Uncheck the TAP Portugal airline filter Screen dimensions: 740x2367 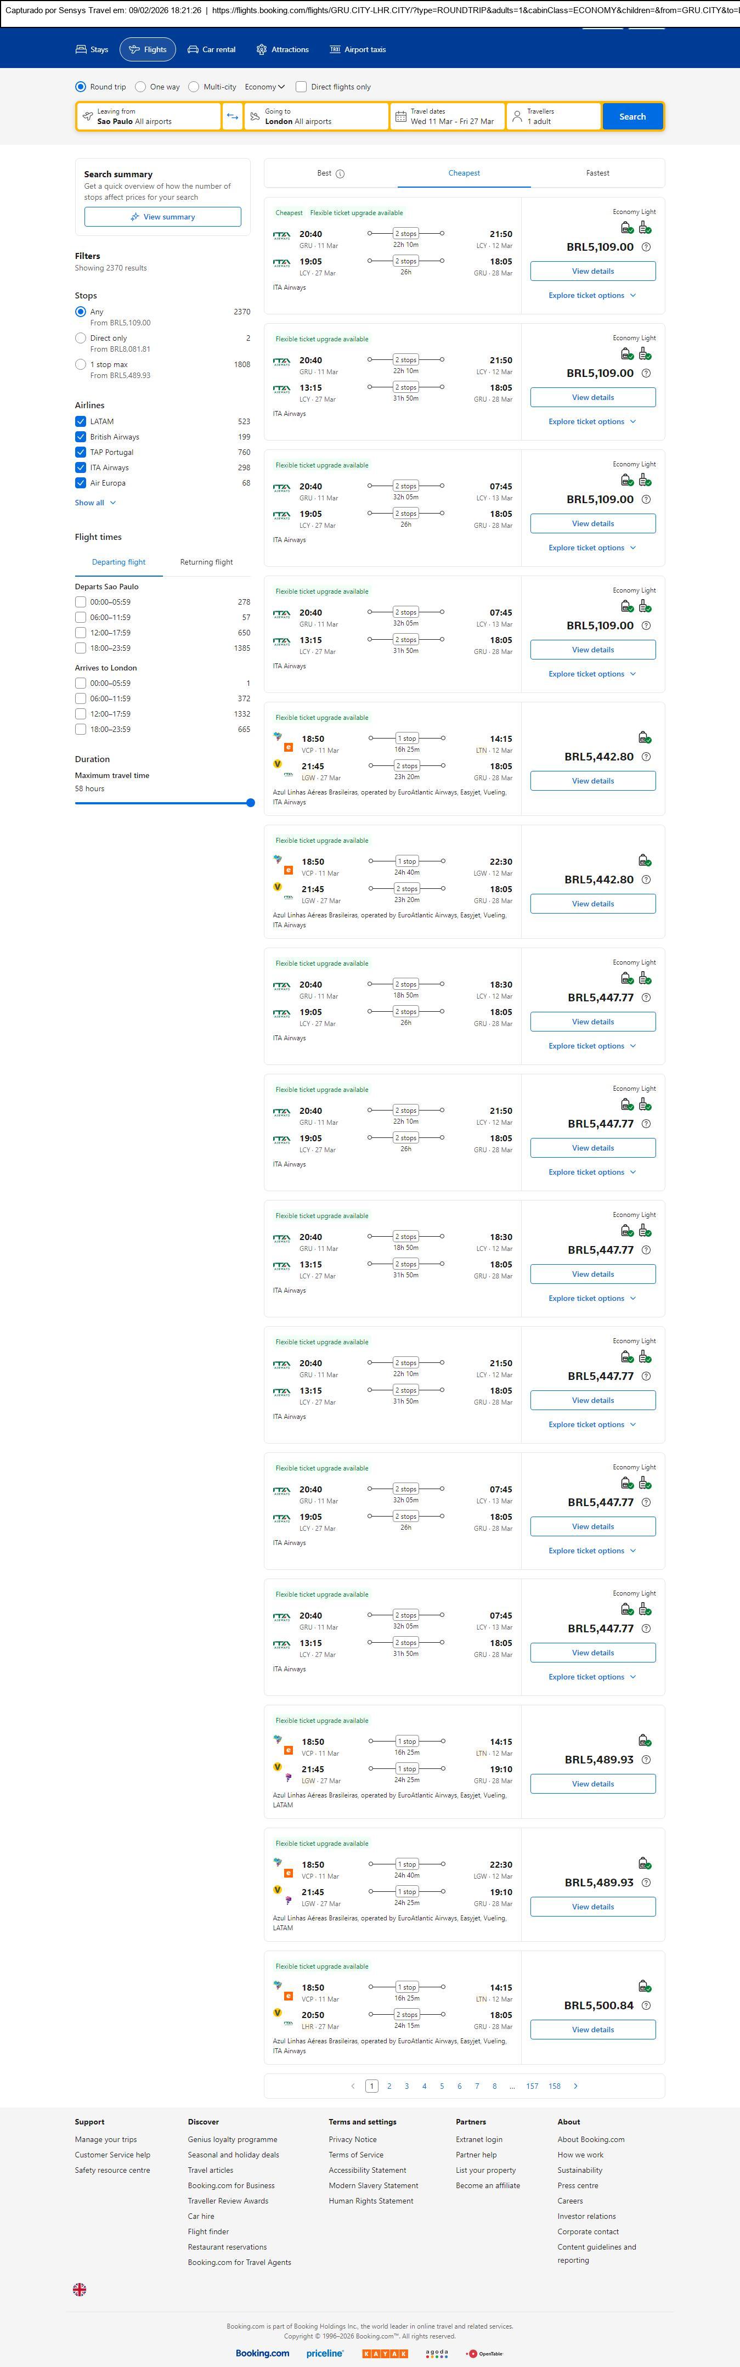[x=81, y=452]
